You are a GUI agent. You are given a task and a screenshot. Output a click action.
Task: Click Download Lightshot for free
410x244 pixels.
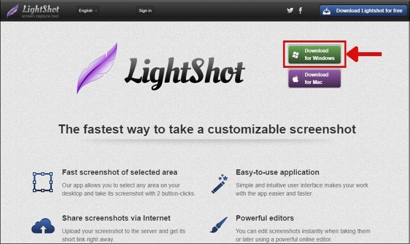(363, 11)
